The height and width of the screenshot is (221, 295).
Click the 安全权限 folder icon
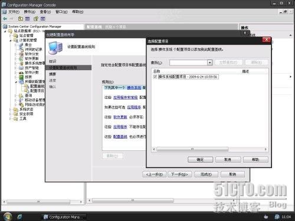pos(16,114)
